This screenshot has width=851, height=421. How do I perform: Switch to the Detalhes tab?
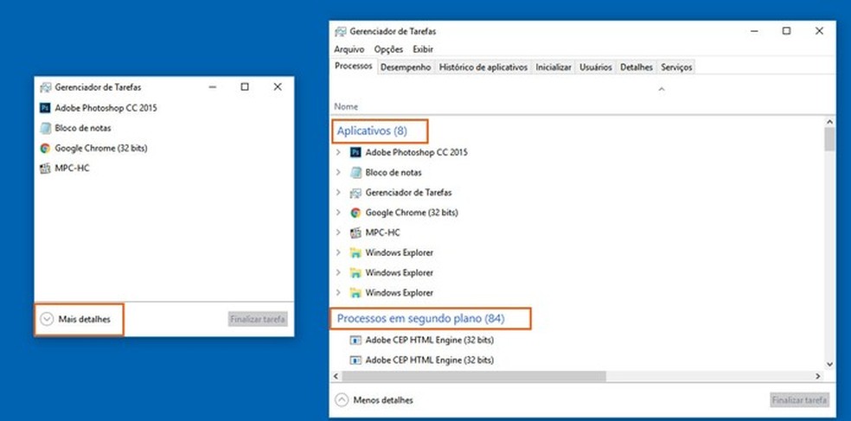(x=636, y=67)
